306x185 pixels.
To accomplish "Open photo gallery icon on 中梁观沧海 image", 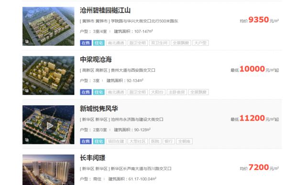I will pos(27,90).
